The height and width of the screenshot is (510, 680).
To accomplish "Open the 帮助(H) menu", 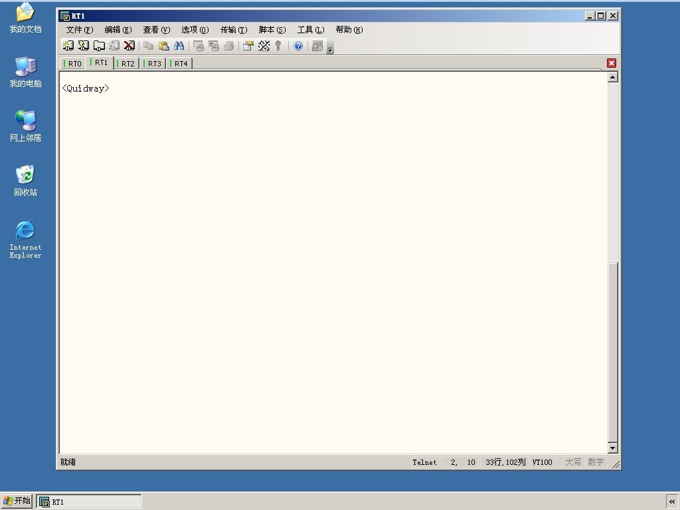I will coord(349,29).
